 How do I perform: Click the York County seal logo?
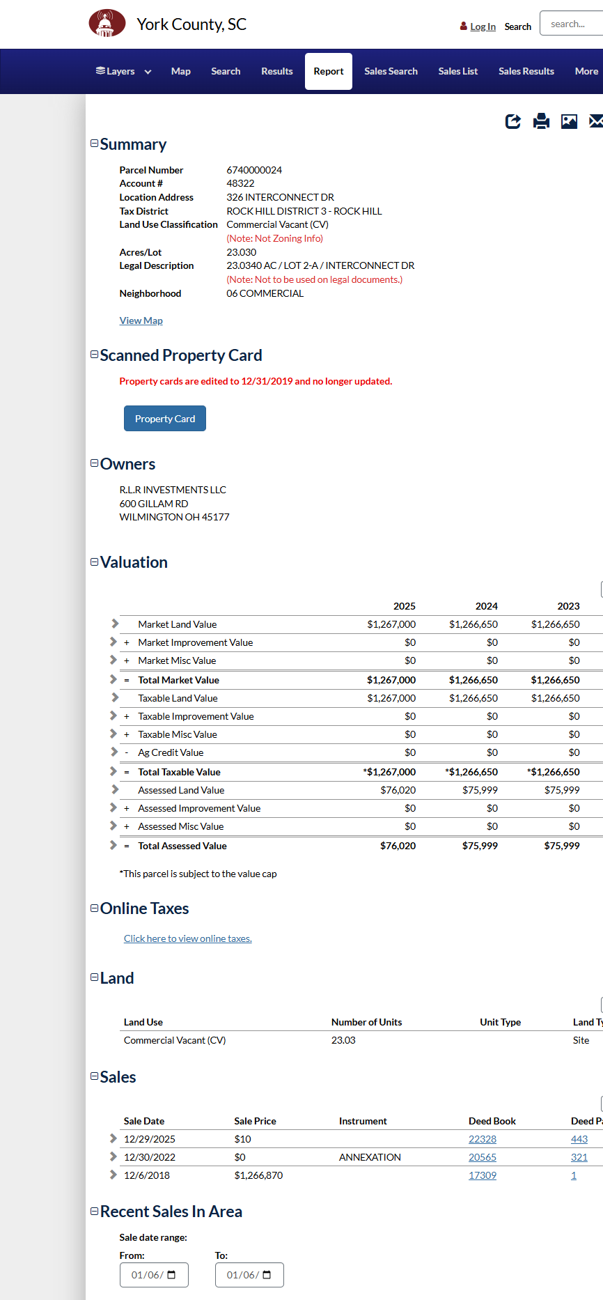pos(107,24)
